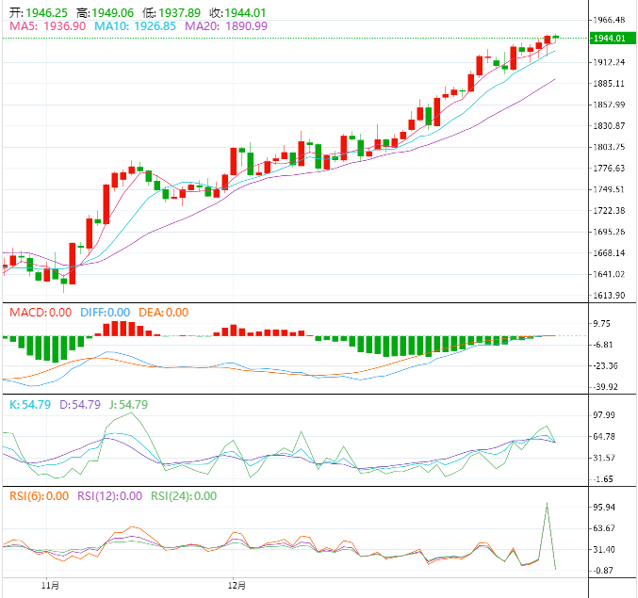This screenshot has width=638, height=598.
Task: Click the open price 1946.25 value
Action: coord(46,12)
